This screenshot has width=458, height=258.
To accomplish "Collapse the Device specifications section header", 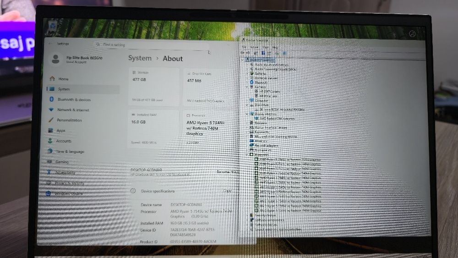I will point(184,191).
